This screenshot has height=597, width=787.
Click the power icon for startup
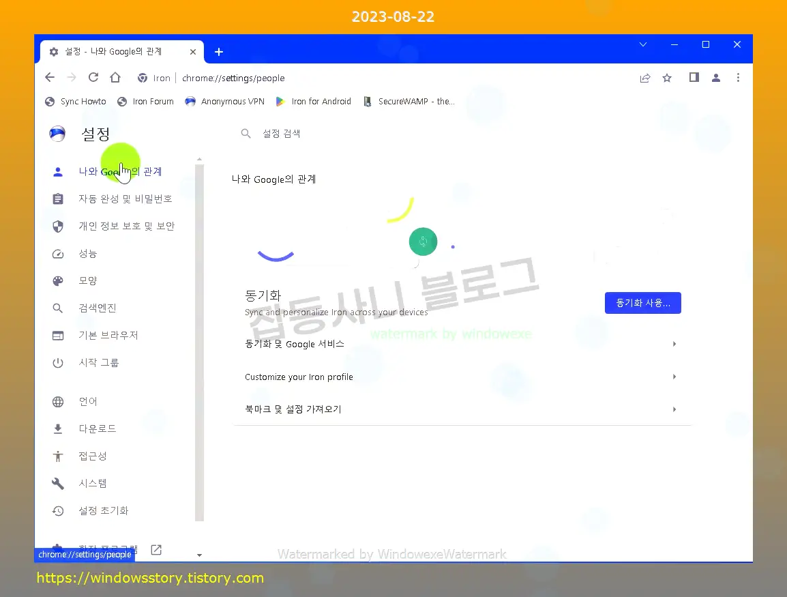58,362
